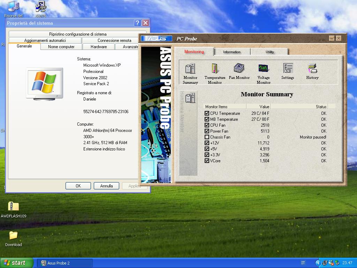Click the Monitor paused! status text
This screenshot has height=268, width=357.
click(313, 137)
